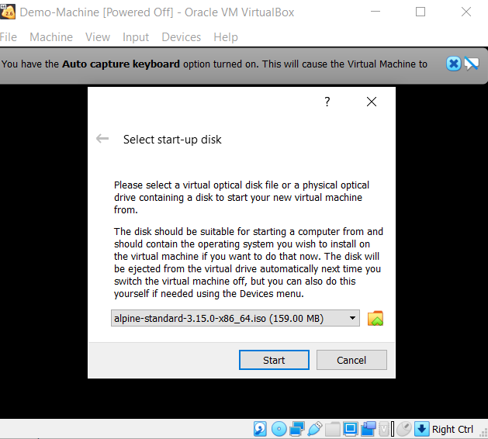Open the File menu
The image size is (488, 439).
pos(9,37)
